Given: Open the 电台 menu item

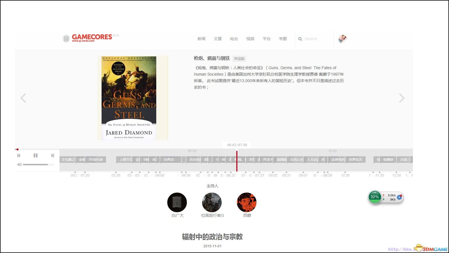Looking at the screenshot, I should pyautogui.click(x=234, y=39).
